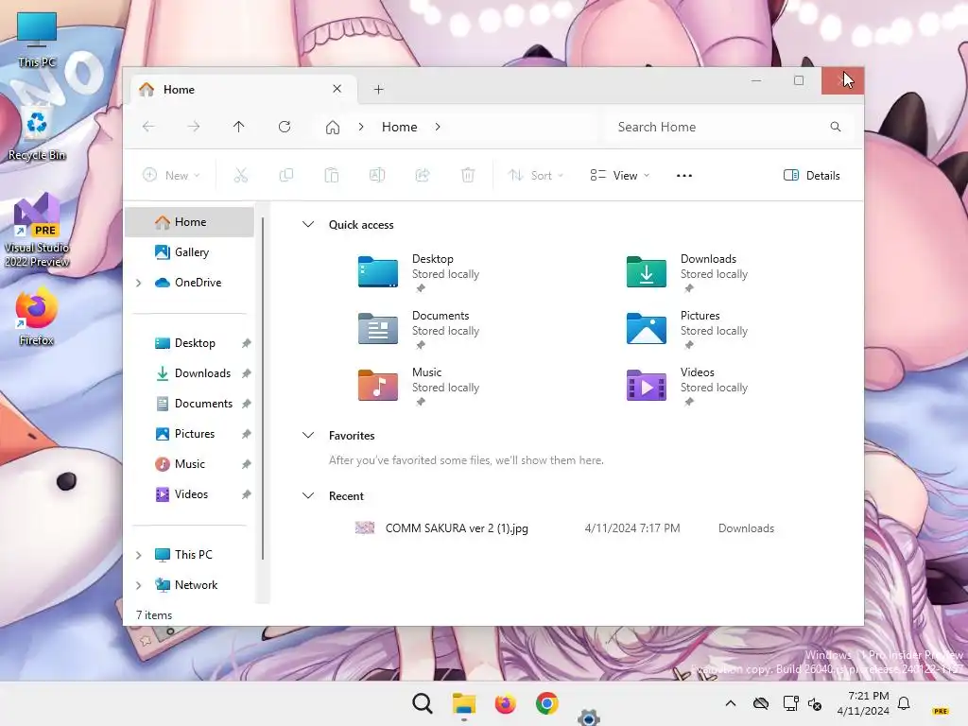Go up one folder level
The image size is (968, 726).
coord(239,127)
